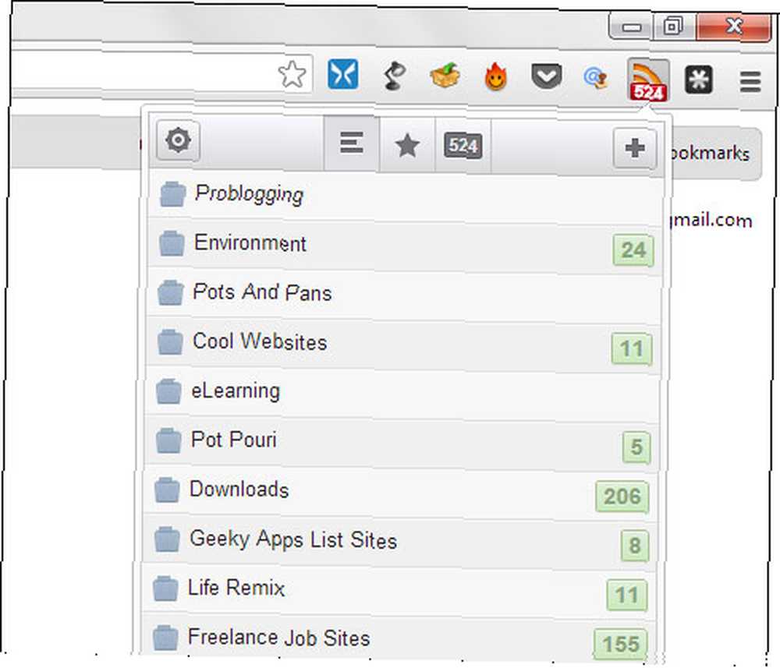Open the blue butterfly extension icon
The image size is (780, 668).
[342, 74]
